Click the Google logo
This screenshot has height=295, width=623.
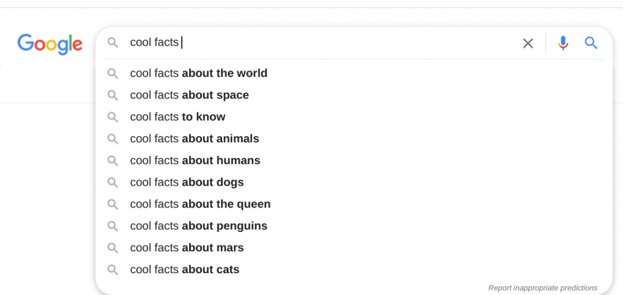click(x=50, y=43)
